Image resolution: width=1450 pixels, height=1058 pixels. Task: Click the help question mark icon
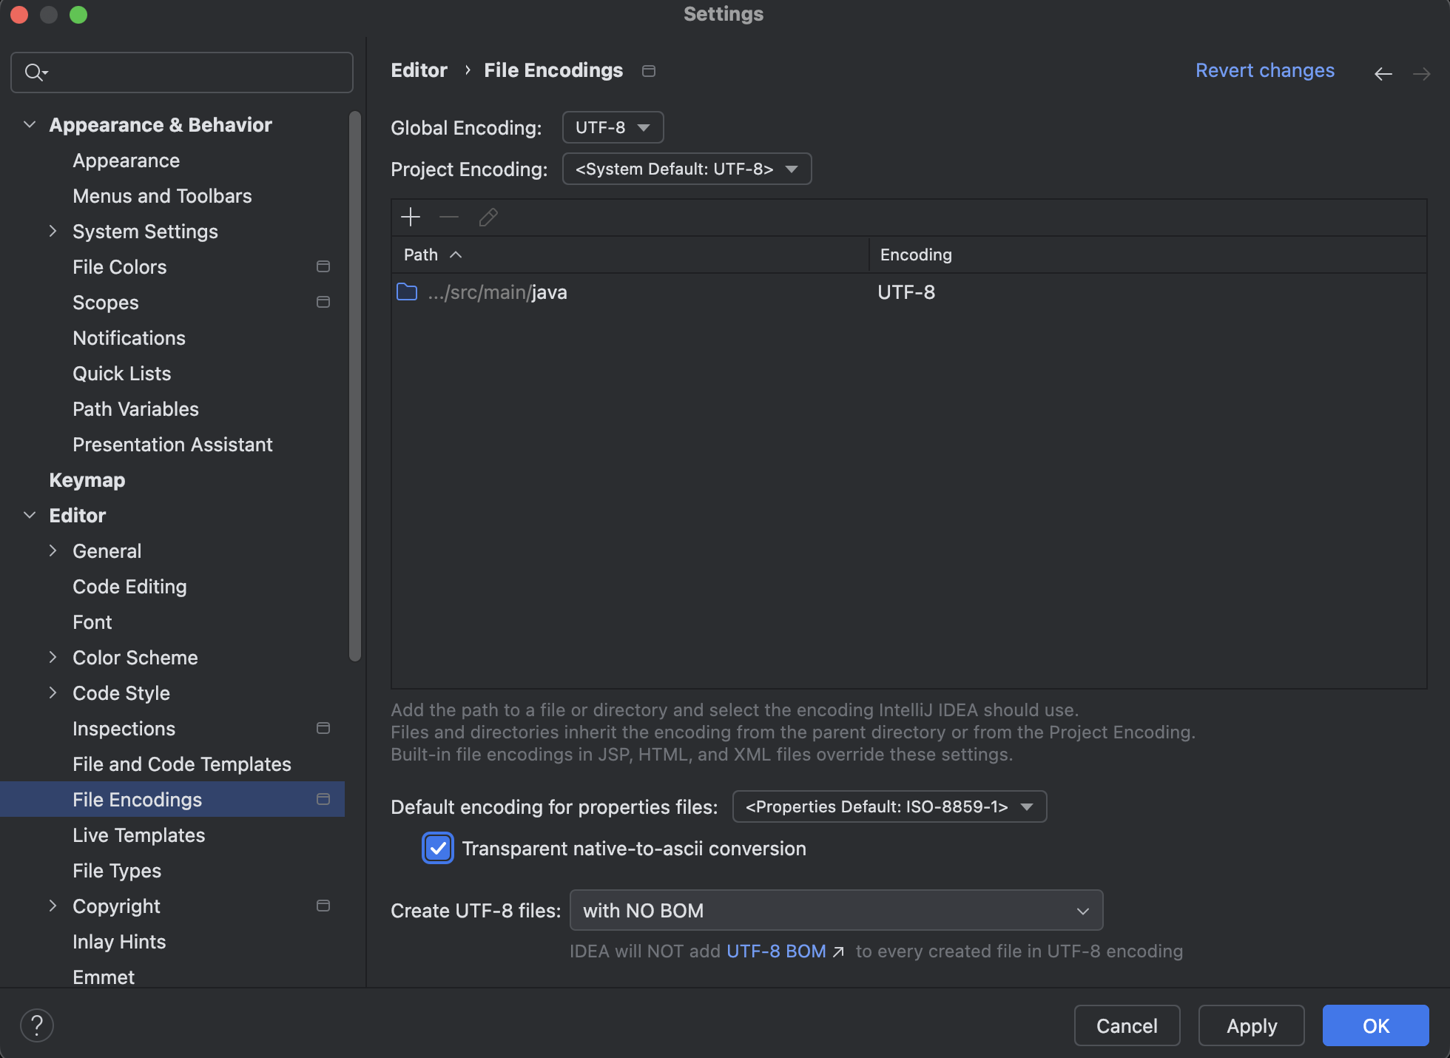[36, 1025]
